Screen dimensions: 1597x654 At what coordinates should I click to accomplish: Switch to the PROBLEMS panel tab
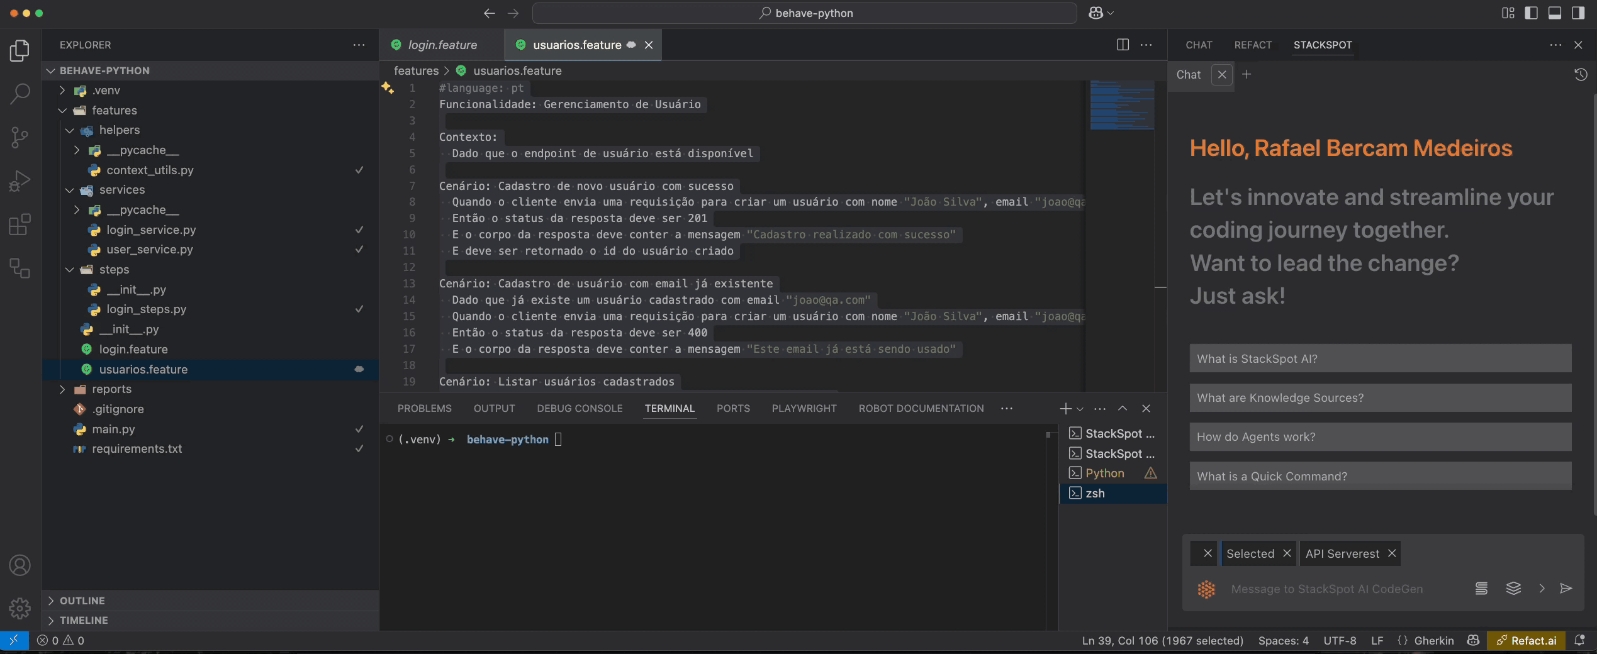click(x=425, y=409)
